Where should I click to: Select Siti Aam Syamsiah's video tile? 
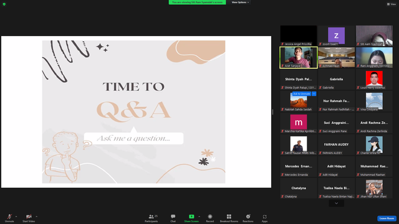[374, 35]
